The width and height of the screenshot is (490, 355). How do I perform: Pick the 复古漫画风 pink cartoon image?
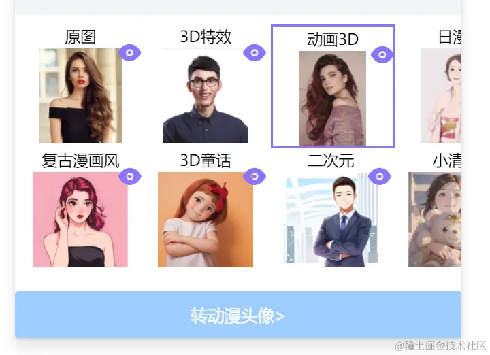tap(80, 220)
